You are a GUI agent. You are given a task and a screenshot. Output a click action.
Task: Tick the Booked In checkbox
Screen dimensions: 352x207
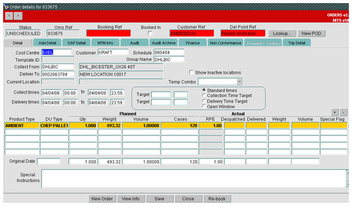tap(150, 33)
